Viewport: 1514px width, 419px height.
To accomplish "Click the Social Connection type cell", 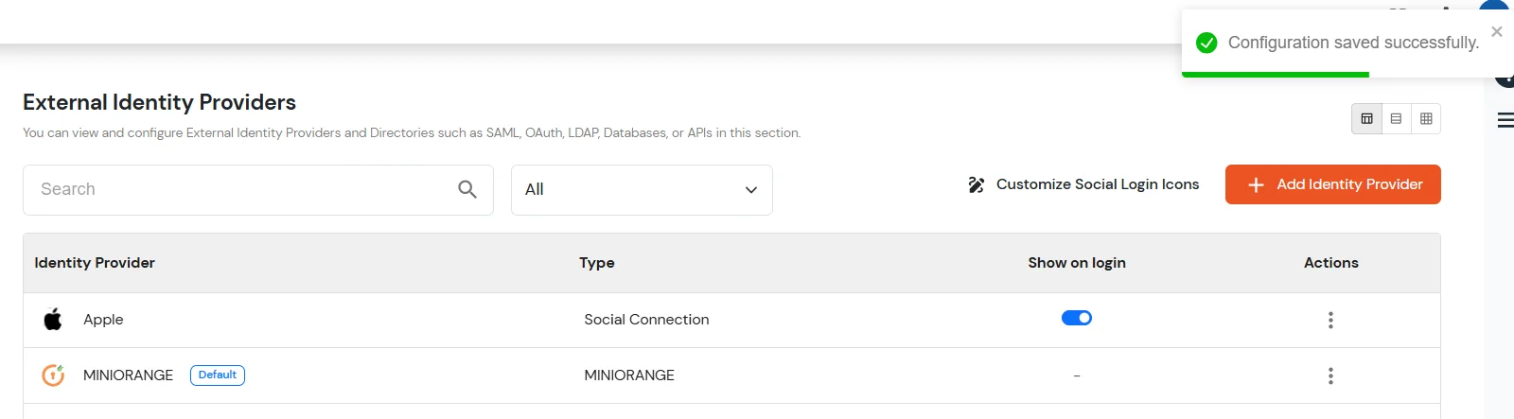I will tap(646, 320).
